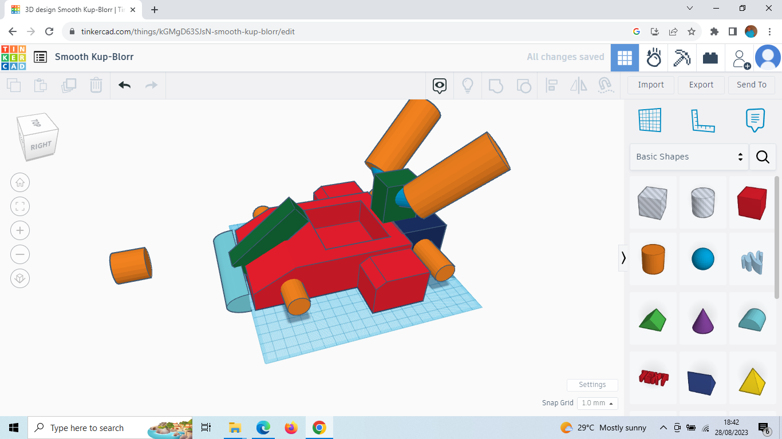
Task: Switch to Bricks view with the brick icon
Action: (710, 57)
